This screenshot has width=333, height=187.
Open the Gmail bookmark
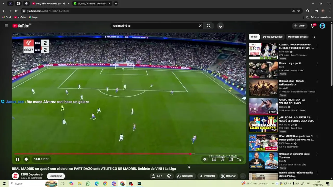(x=7, y=17)
